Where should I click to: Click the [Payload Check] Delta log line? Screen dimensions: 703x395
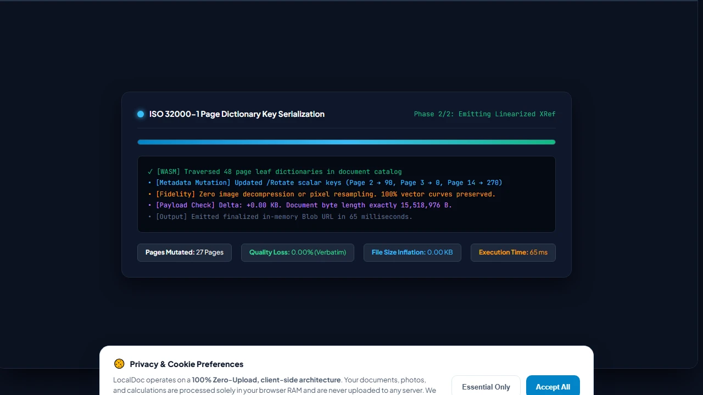click(x=300, y=205)
